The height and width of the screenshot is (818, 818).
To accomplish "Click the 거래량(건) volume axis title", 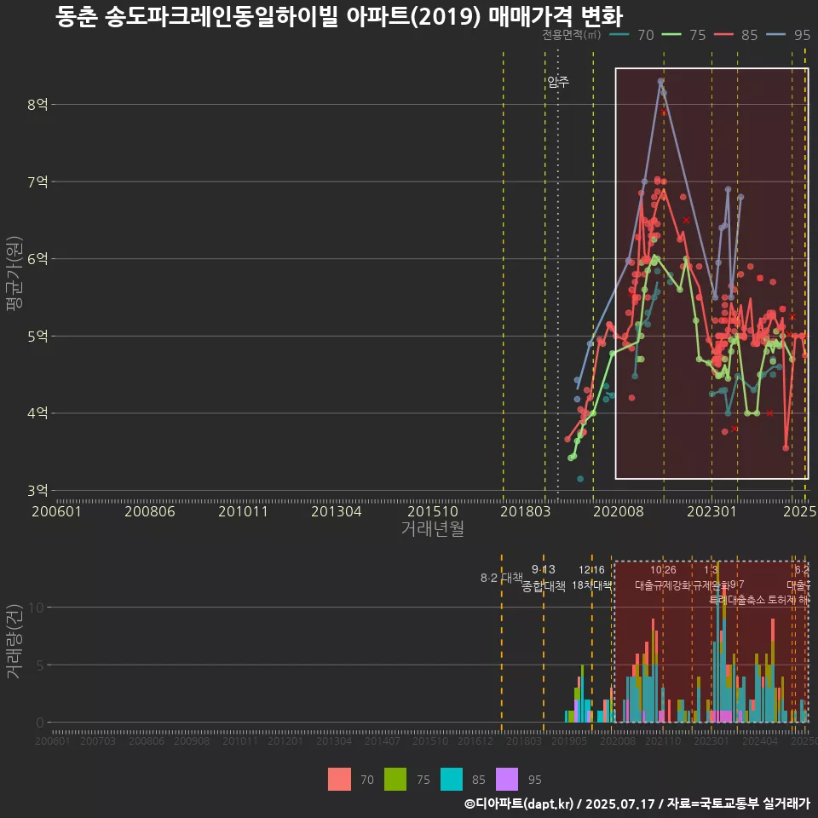I will [x=14, y=641].
